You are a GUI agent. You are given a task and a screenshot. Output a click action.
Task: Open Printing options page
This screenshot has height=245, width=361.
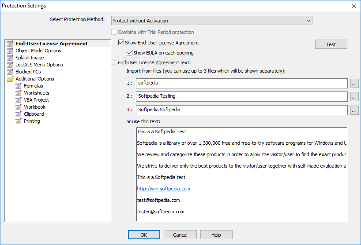click(32, 121)
